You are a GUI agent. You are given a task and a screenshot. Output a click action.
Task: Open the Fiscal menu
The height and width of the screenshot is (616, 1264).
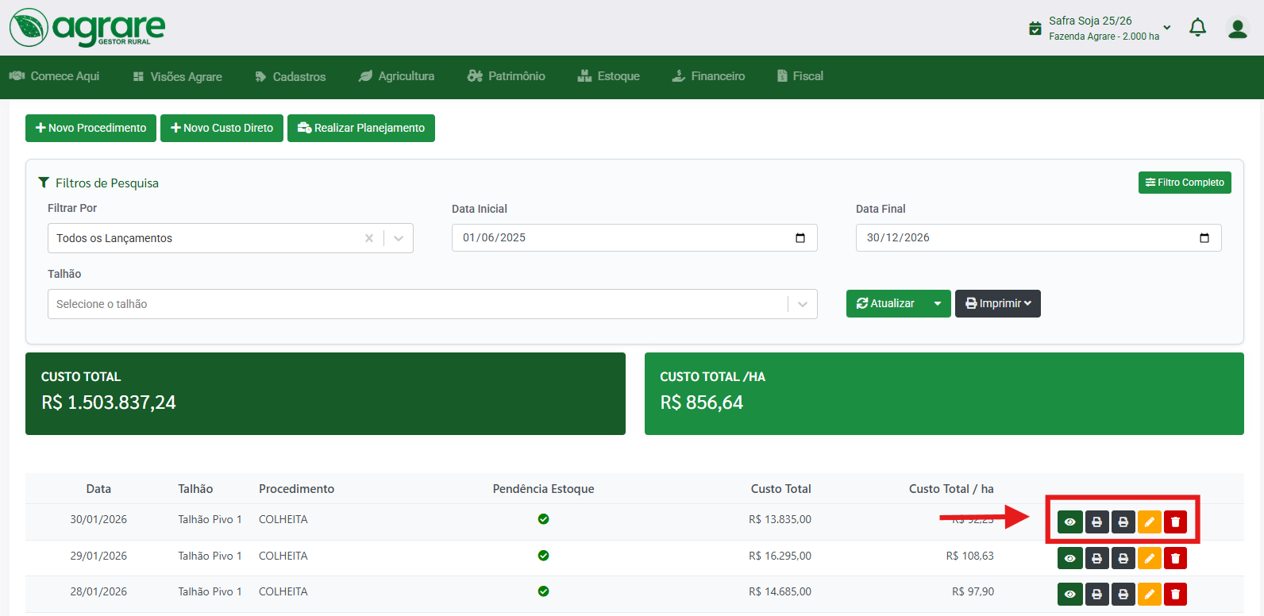[x=800, y=76]
